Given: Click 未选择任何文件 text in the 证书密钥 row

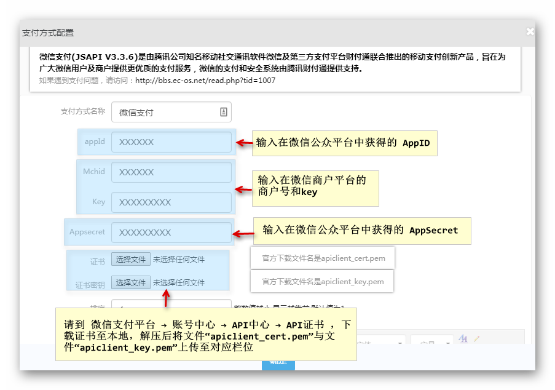Looking at the screenshot, I should point(179,283).
